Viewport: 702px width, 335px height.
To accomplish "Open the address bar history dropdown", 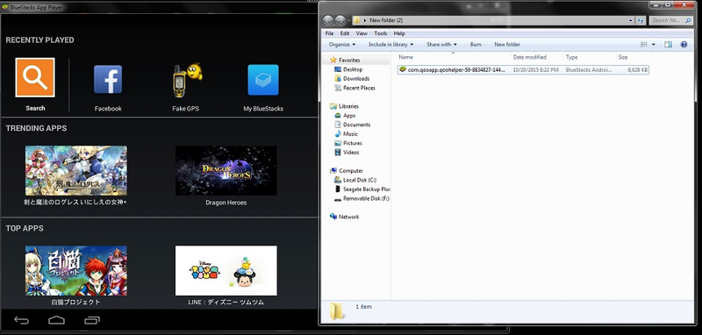I will click(x=631, y=20).
